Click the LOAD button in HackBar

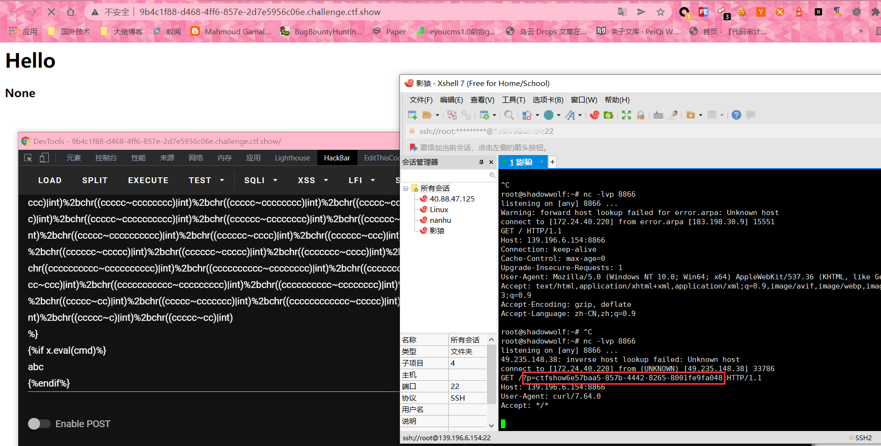tap(50, 180)
